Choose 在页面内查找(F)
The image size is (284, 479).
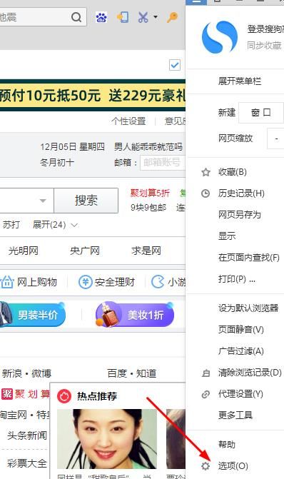pos(248,258)
